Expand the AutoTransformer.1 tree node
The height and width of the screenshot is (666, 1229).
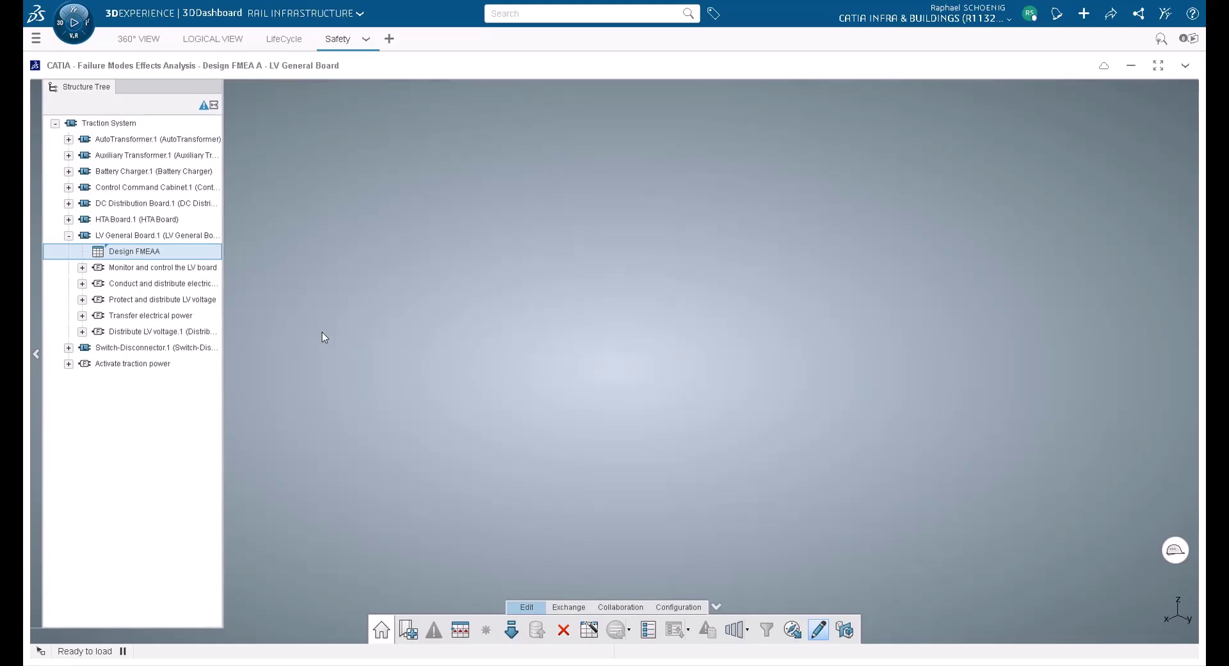pyautogui.click(x=68, y=140)
